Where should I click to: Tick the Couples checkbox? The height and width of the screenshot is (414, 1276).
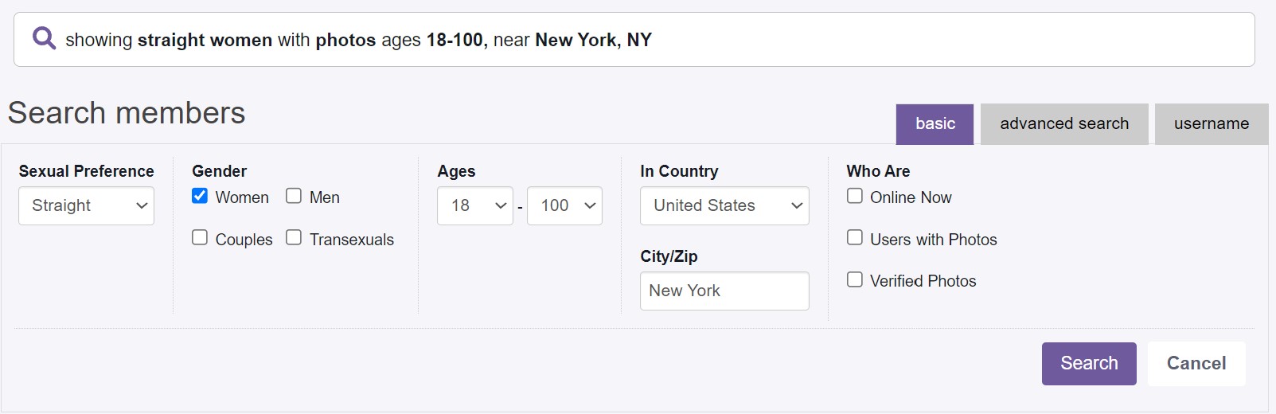click(200, 238)
